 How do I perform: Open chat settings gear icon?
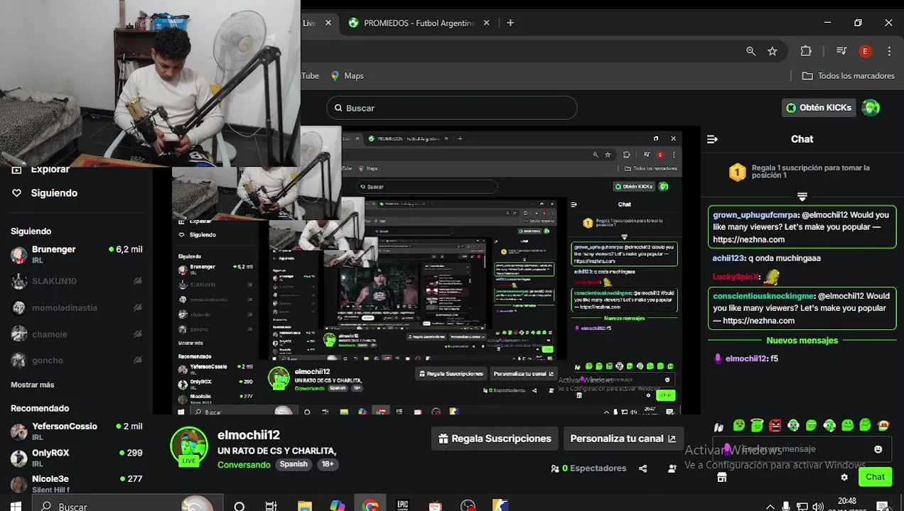(x=844, y=478)
